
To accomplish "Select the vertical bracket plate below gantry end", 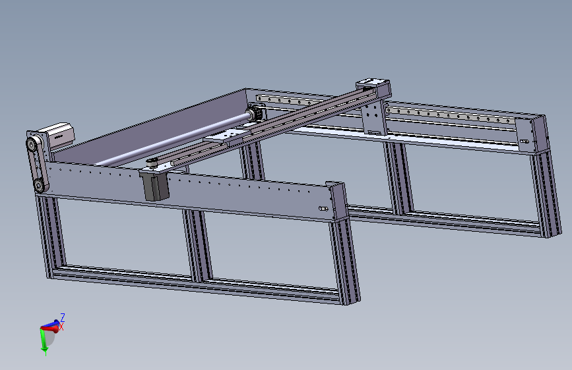I will (374, 118).
